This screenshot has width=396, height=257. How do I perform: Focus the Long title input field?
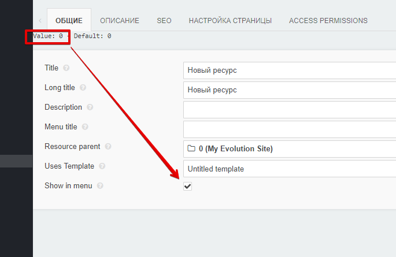pyautogui.click(x=290, y=90)
